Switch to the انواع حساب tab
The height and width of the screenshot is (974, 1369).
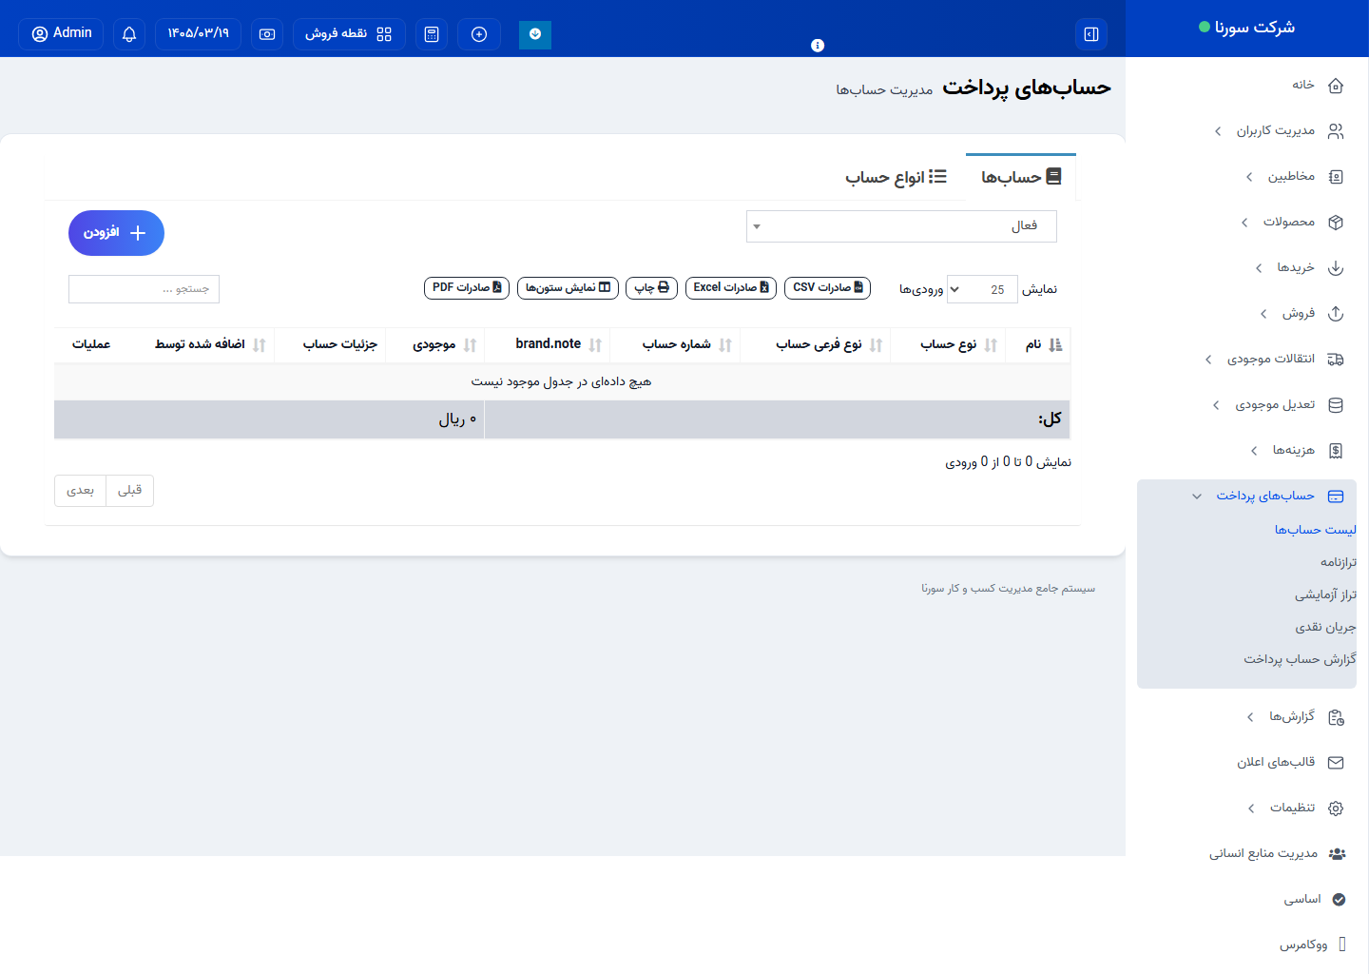coord(896,177)
